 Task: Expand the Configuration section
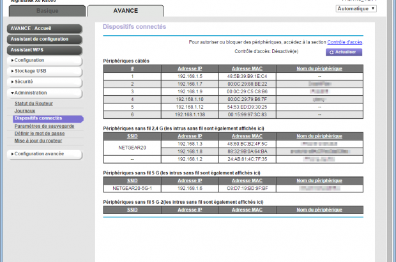point(45,60)
